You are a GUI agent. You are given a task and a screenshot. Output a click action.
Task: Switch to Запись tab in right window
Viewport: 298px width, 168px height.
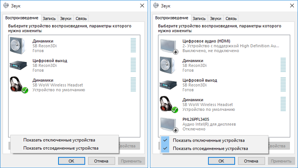click(x=199, y=19)
